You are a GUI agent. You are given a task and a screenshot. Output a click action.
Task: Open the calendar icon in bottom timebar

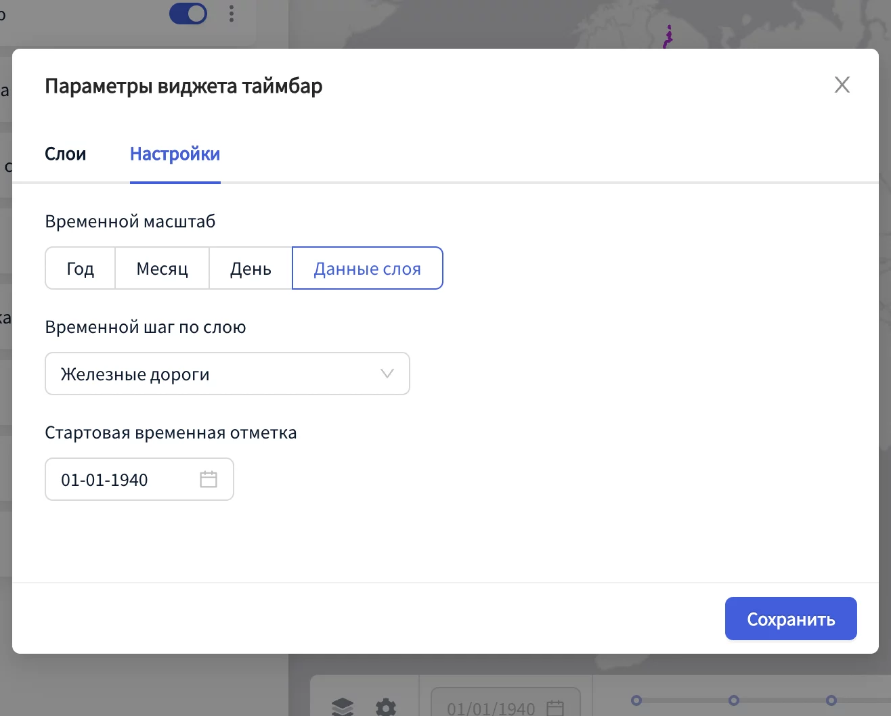(x=555, y=707)
